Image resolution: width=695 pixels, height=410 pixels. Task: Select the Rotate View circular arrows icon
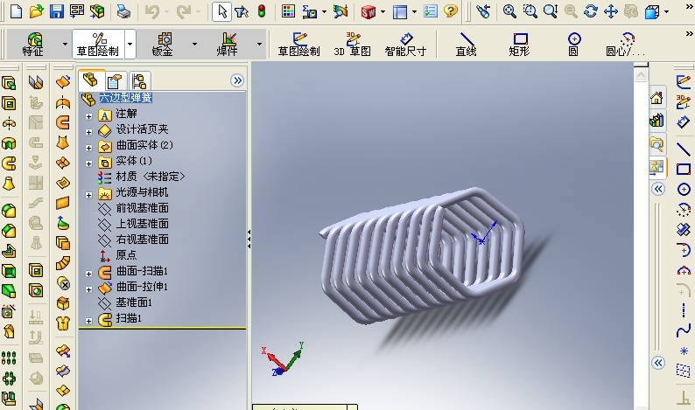(x=590, y=11)
